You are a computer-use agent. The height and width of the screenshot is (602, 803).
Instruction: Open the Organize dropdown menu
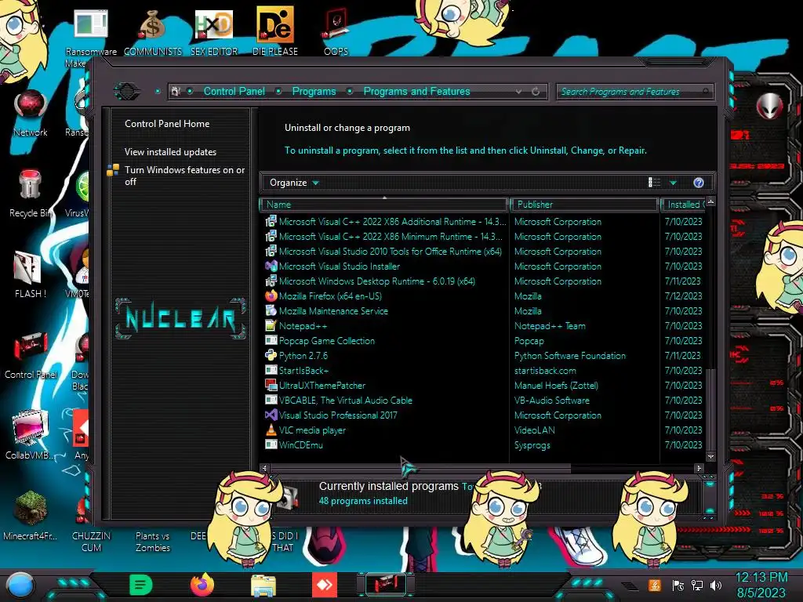tap(294, 183)
